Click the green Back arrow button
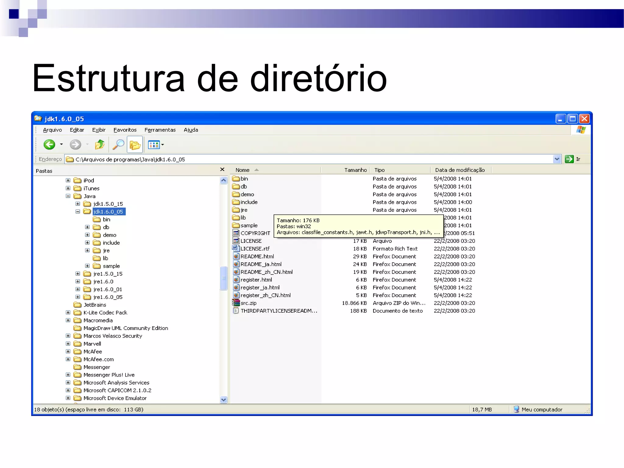The width and height of the screenshot is (624, 468). [x=49, y=144]
